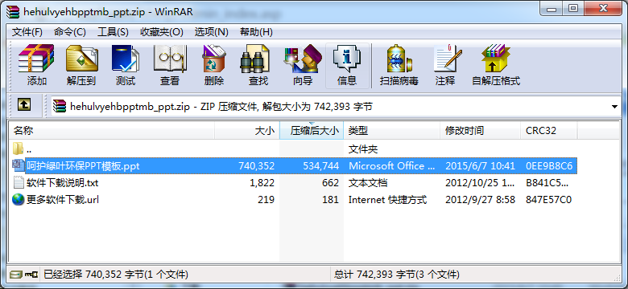628x289 pixels.
Task: Click the size value 219
Action: click(266, 200)
